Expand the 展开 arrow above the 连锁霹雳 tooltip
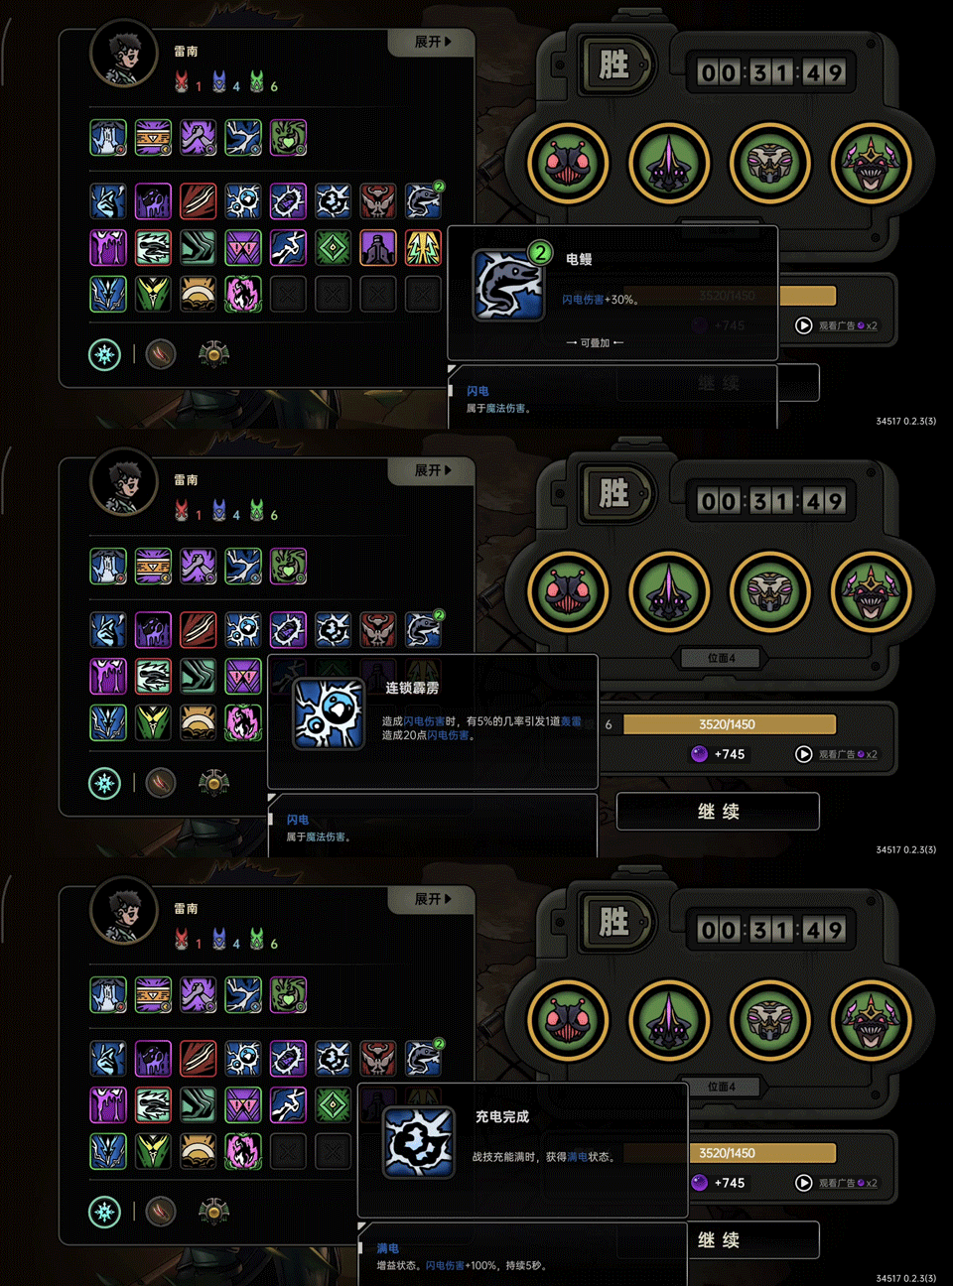Screen dimensions: 953x1286 [x=433, y=470]
